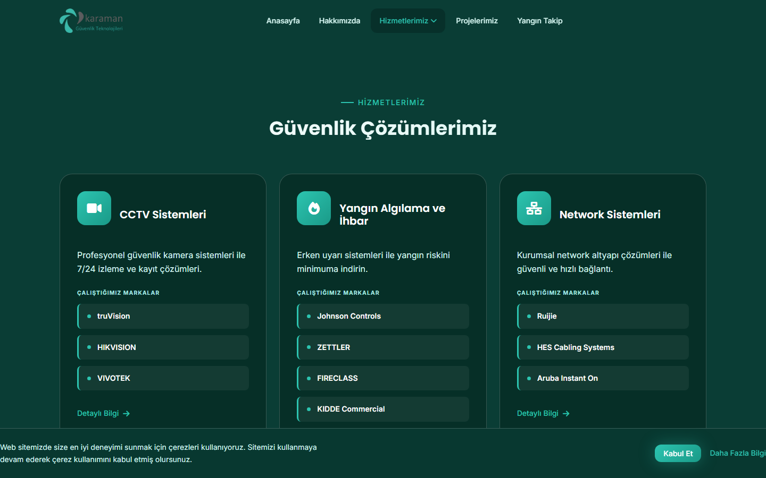Select the KIDDE Commercial brand row
The image size is (766, 478).
[x=383, y=409]
